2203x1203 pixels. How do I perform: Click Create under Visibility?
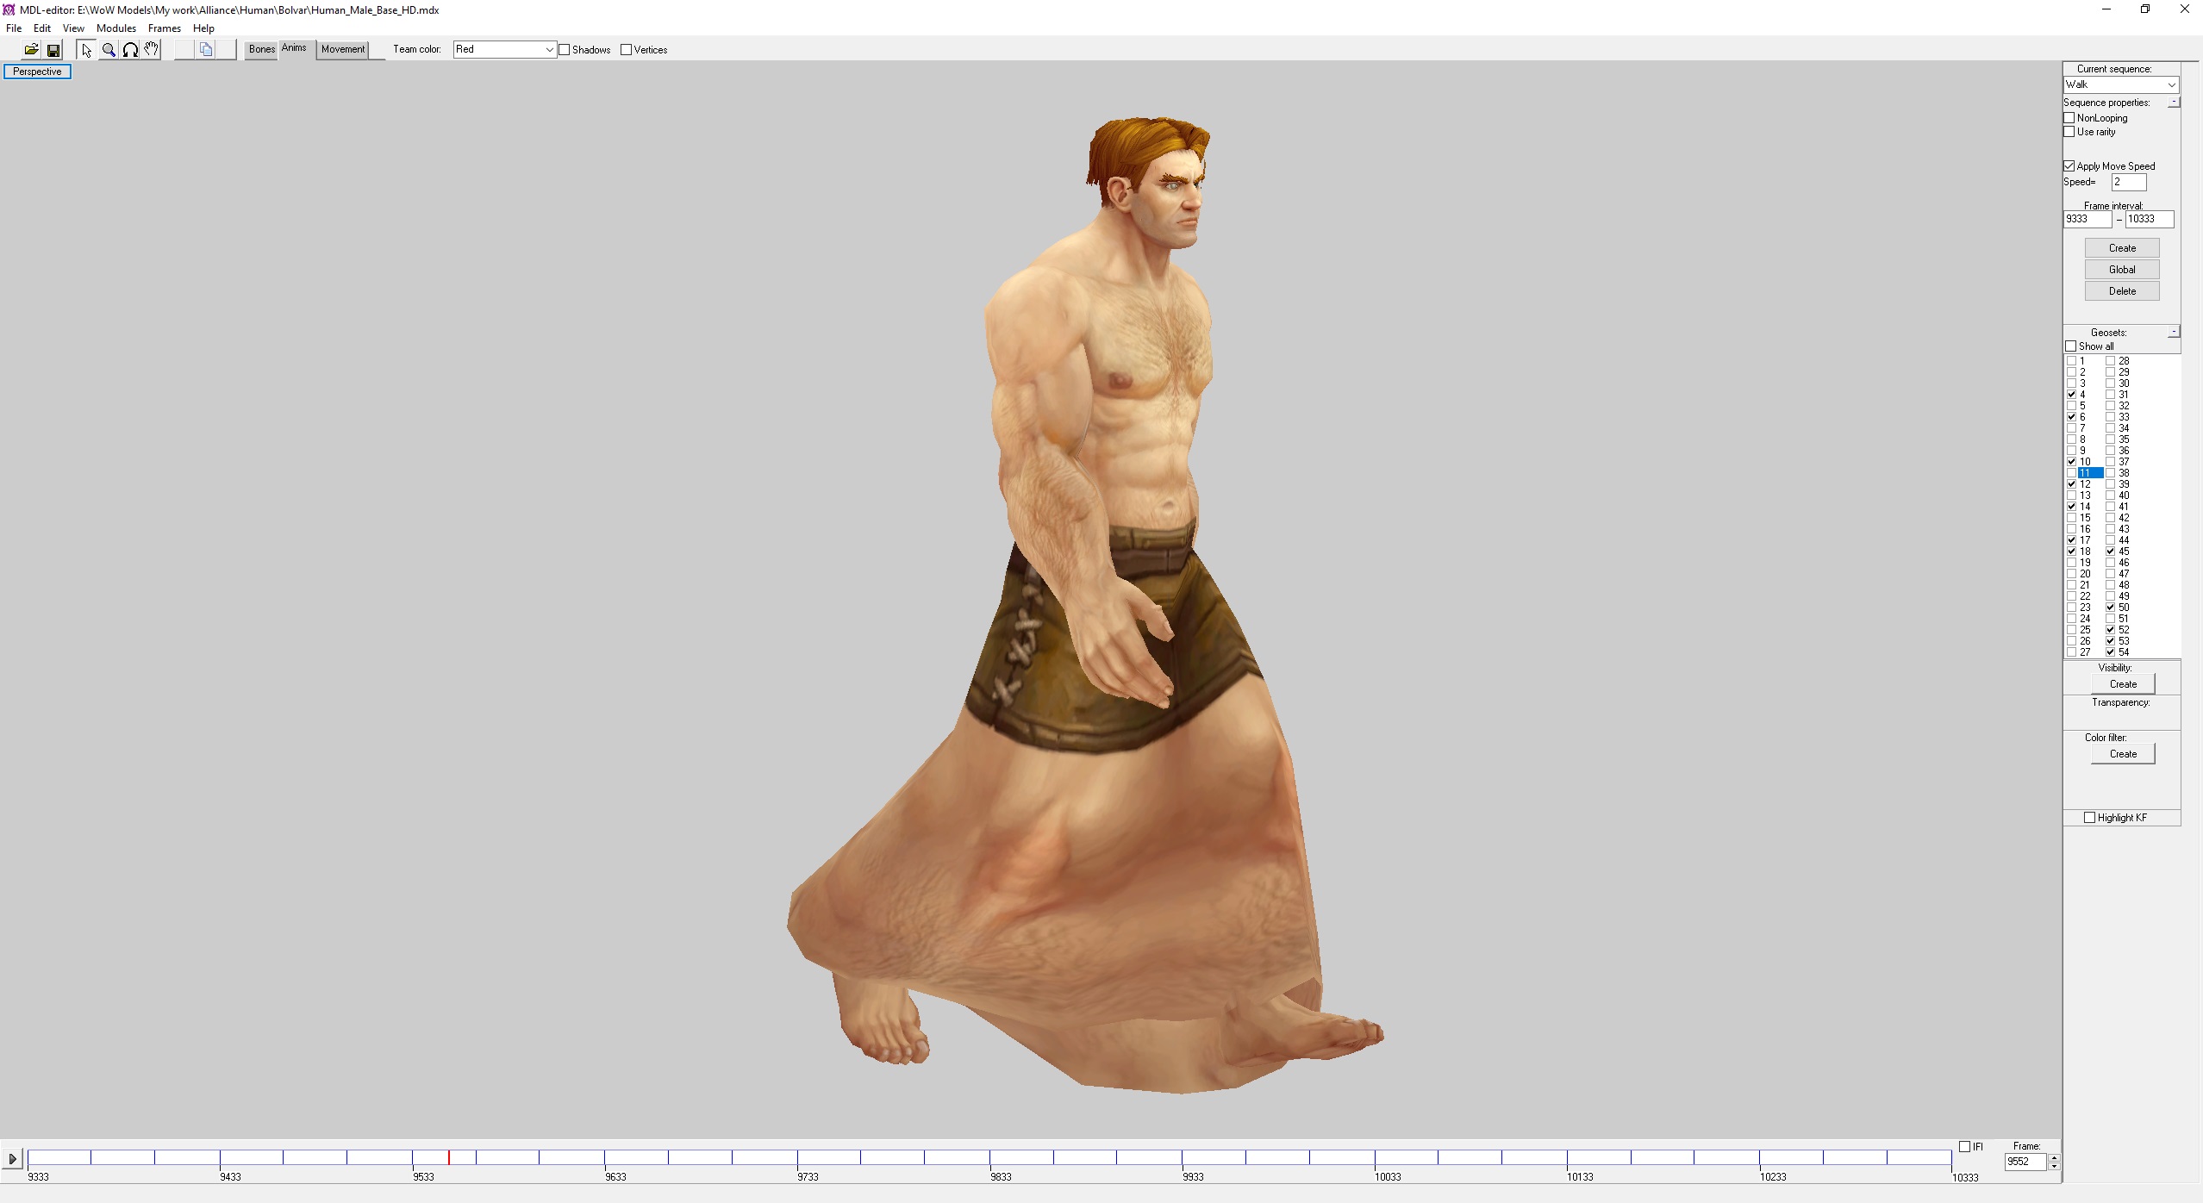tap(2123, 684)
